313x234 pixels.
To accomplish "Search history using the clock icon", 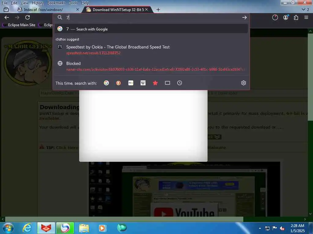I will pyautogui.click(x=180, y=83).
